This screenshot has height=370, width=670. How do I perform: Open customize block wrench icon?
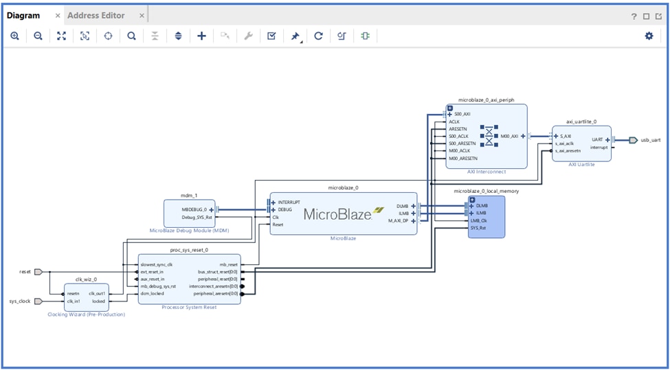click(x=248, y=36)
